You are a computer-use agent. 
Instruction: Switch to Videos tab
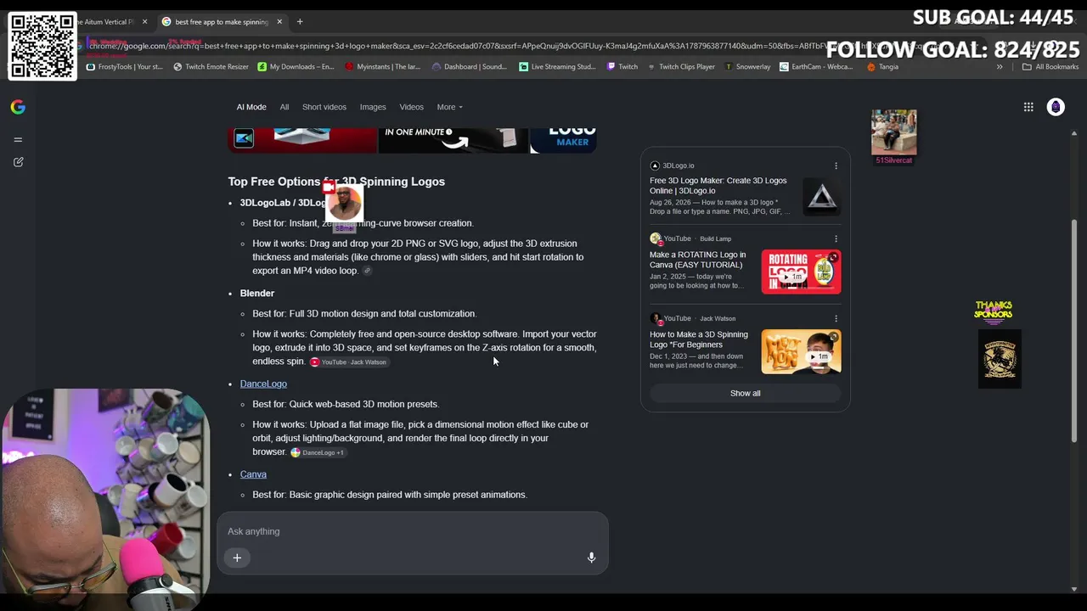pos(411,107)
